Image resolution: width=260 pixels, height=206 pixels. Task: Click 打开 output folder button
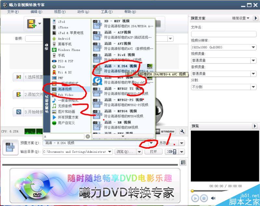(153, 152)
